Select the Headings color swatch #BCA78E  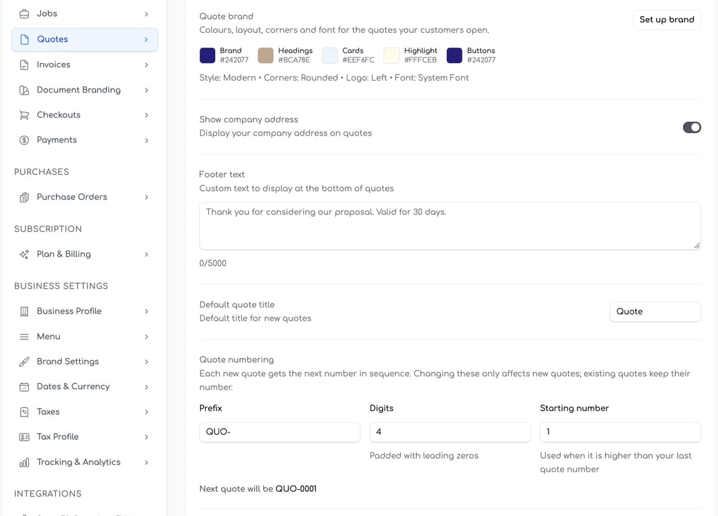pos(266,55)
